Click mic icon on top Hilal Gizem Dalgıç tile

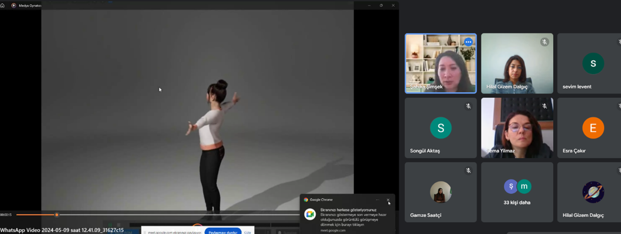tap(544, 42)
